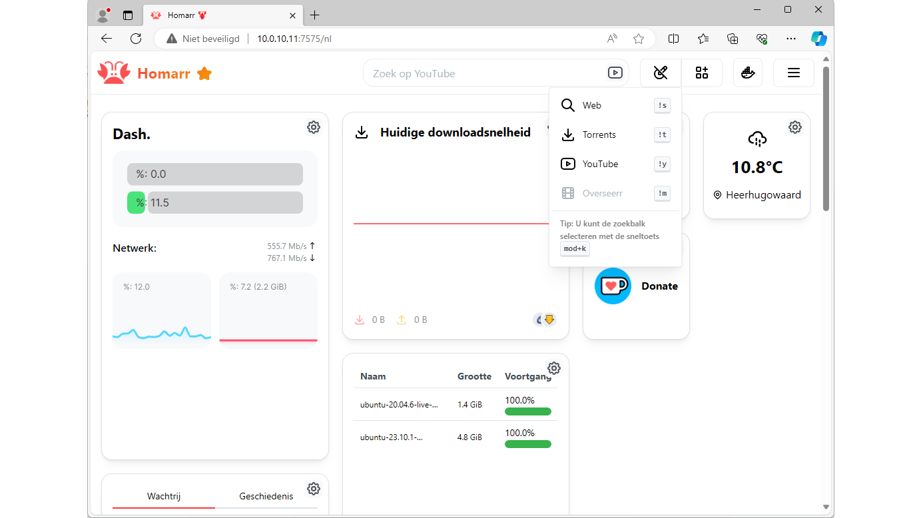Click the Homarr title text
The image size is (921, 518).
click(164, 73)
